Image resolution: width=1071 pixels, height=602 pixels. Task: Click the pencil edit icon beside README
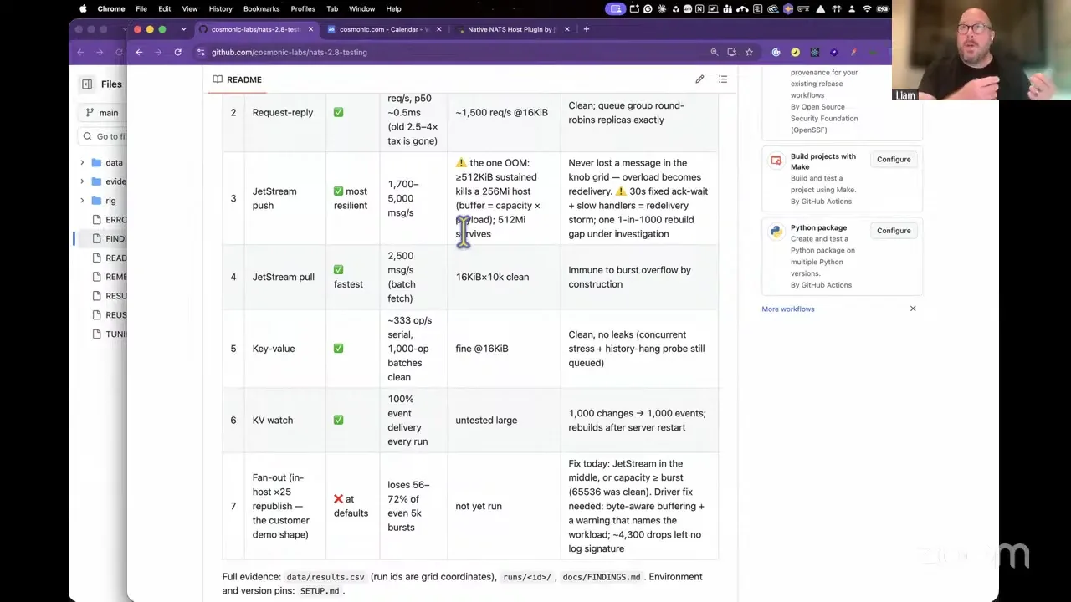(699, 79)
